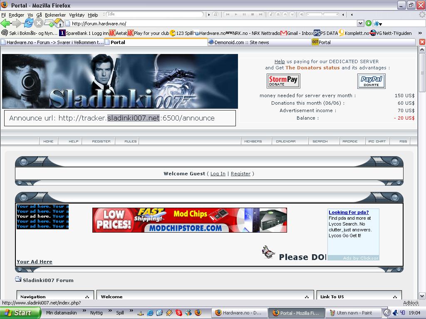The width and height of the screenshot is (426, 319).
Task: Open the Bokmerker menu
Action: tap(55, 15)
